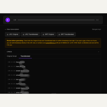Click the 00:24.00 lyric timestamp

pyautogui.click(x=12, y=75)
